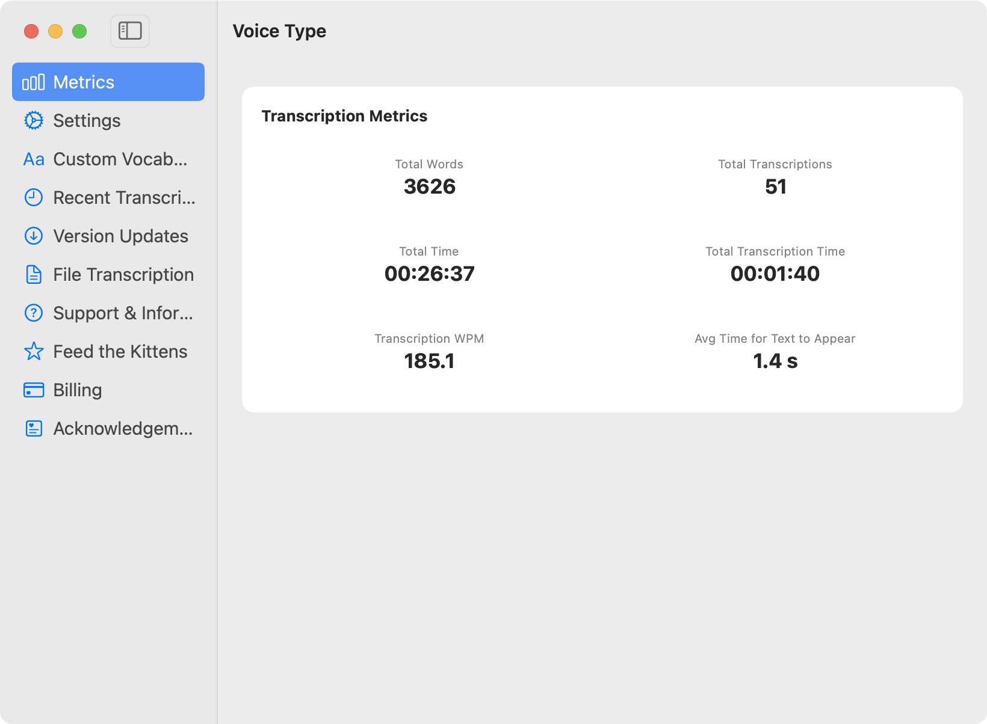987x724 pixels.
Task: Open the Support & Infor... label
Action: point(123,313)
